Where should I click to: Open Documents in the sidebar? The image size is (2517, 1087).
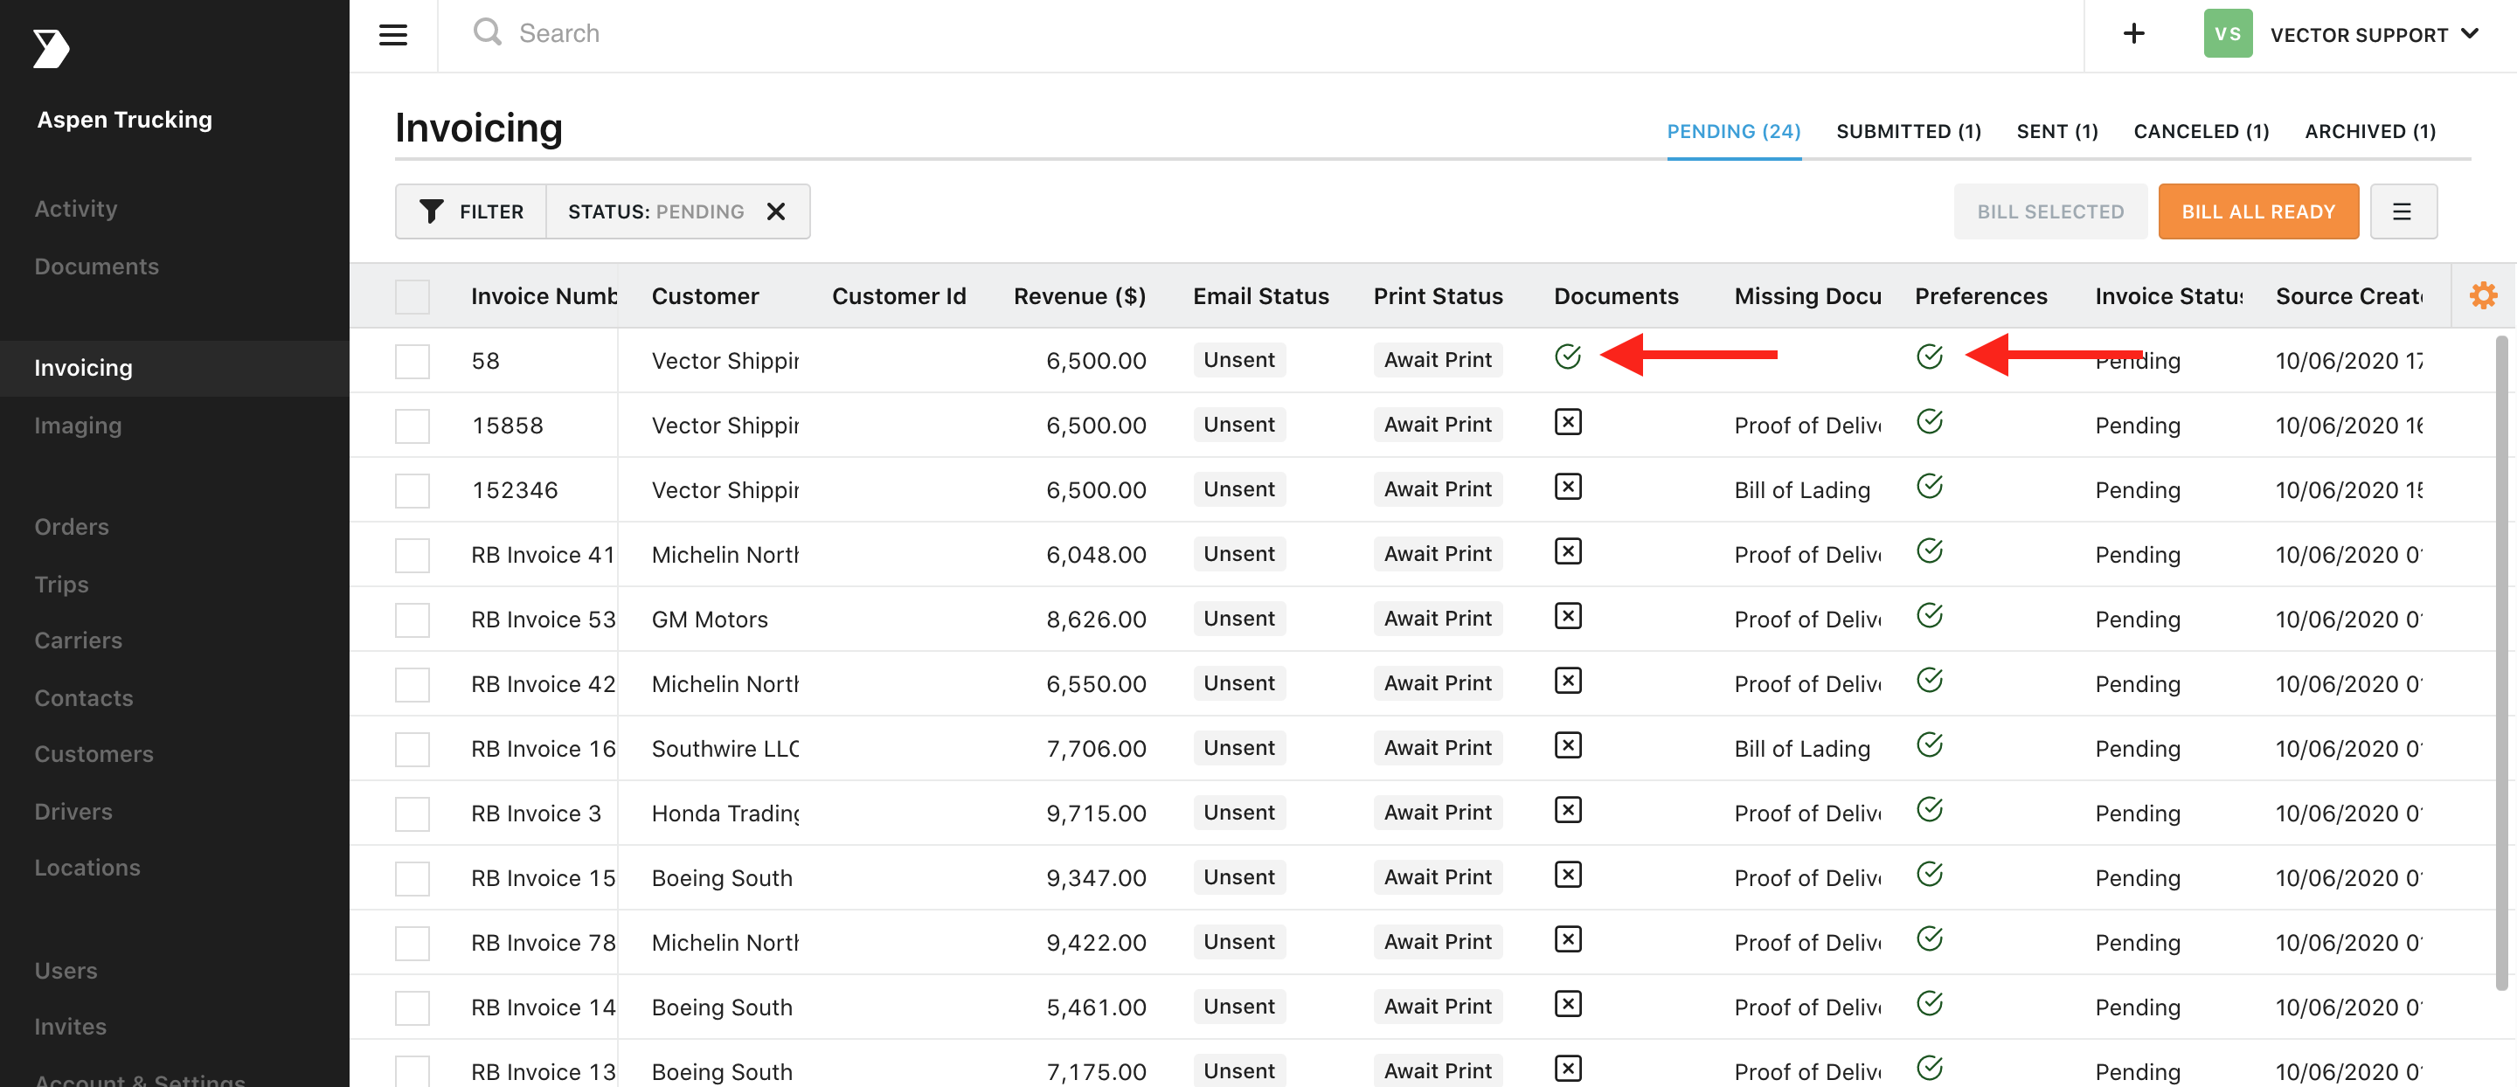[x=97, y=267]
